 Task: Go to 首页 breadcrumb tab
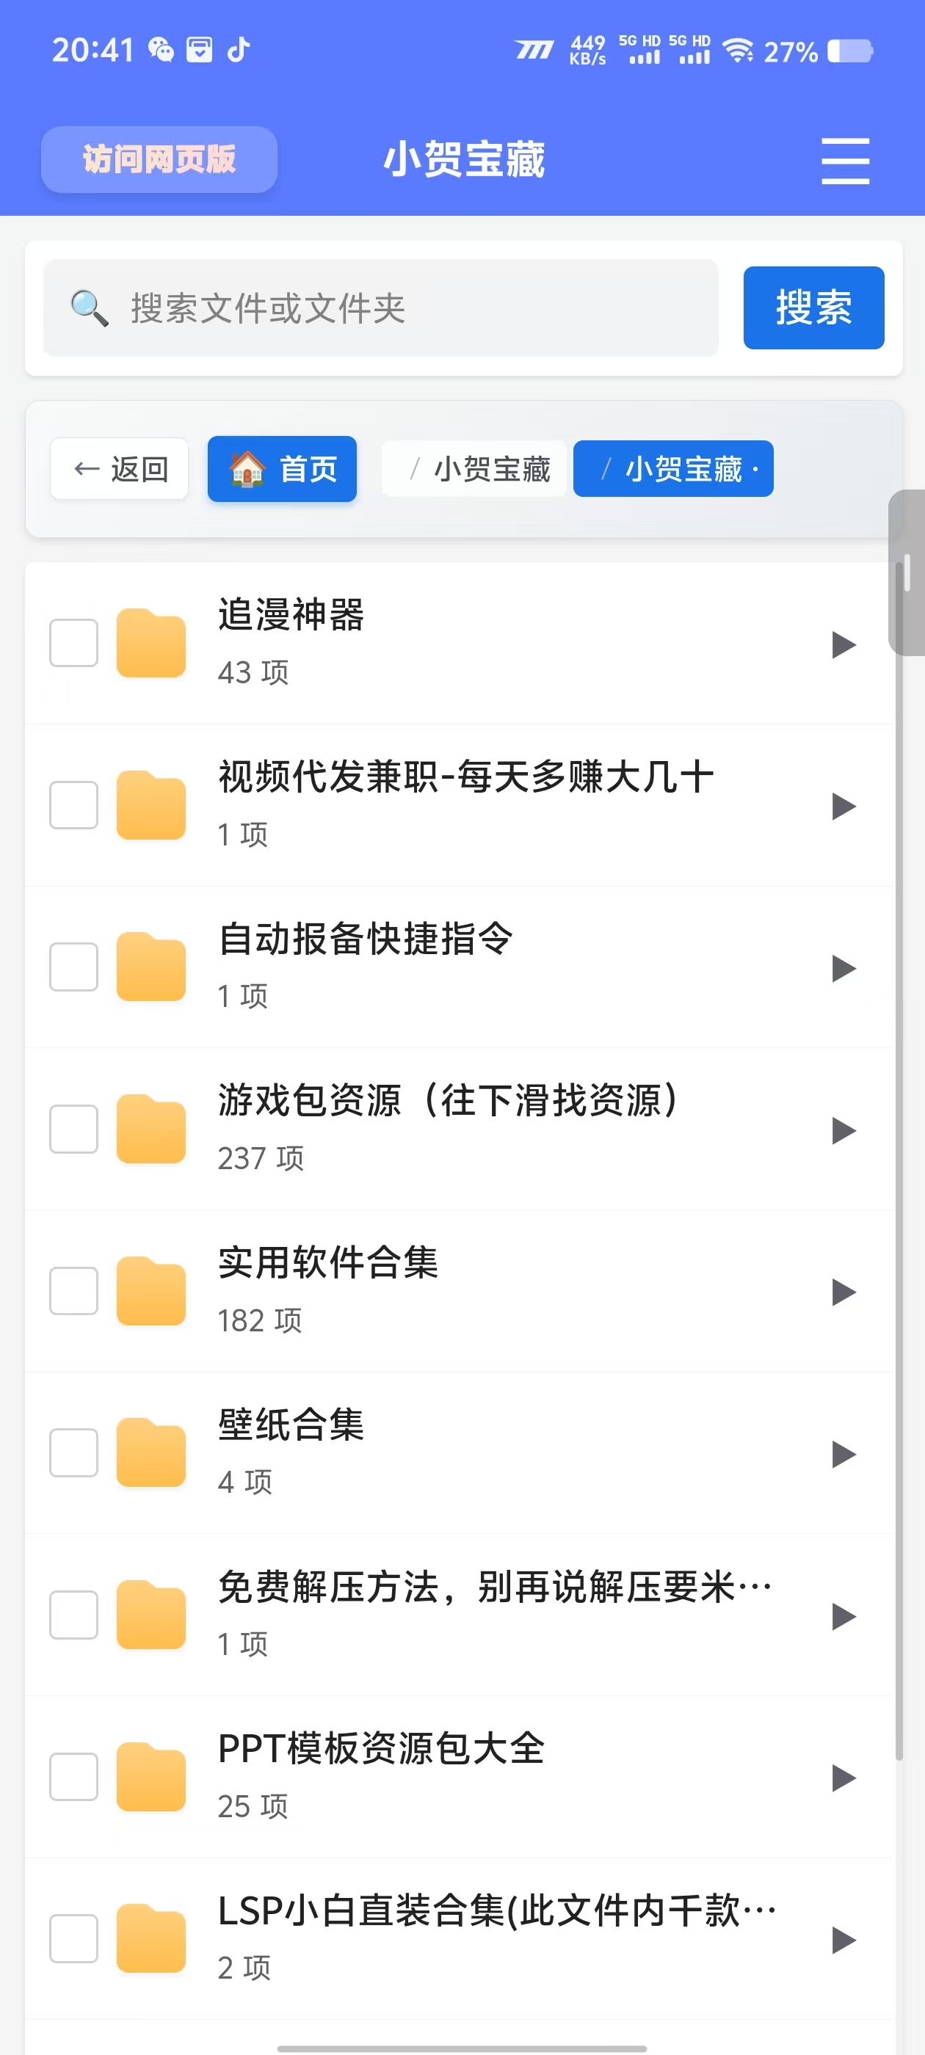[x=282, y=469]
